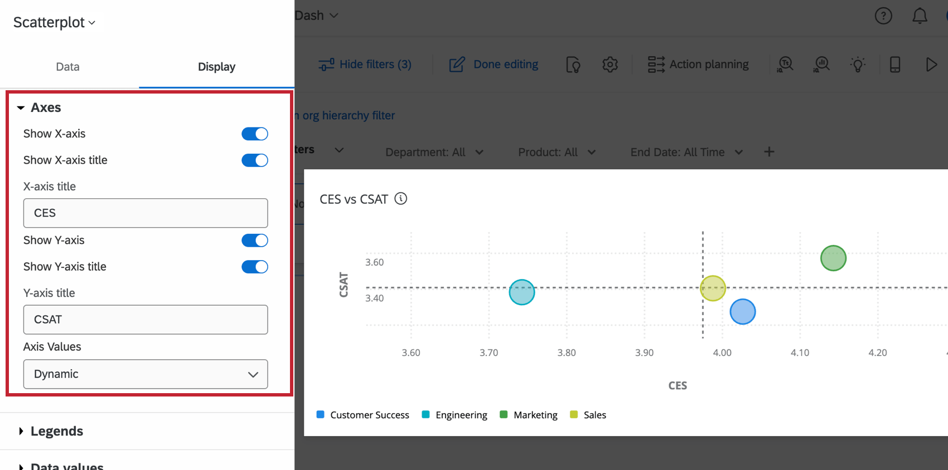Viewport: 948px width, 470px height.
Task: Click the Sales legend swatch
Action: [574, 414]
